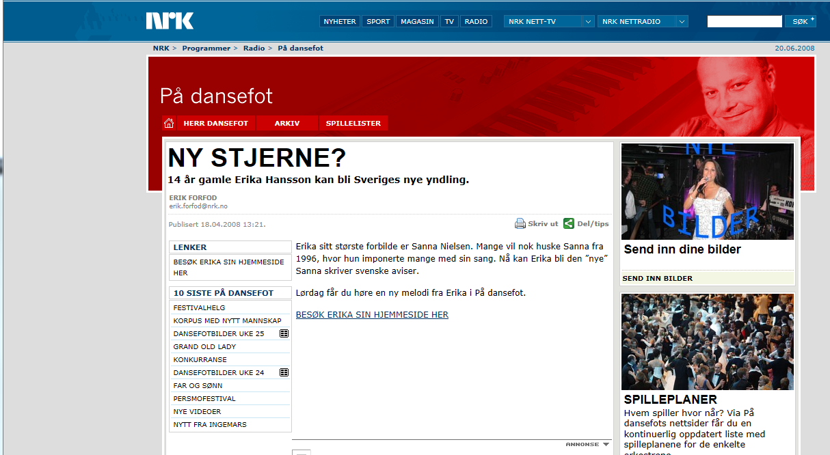The width and height of the screenshot is (830, 455).
Task: Expand the NRK Nett-TV dropdown
Action: (x=588, y=21)
